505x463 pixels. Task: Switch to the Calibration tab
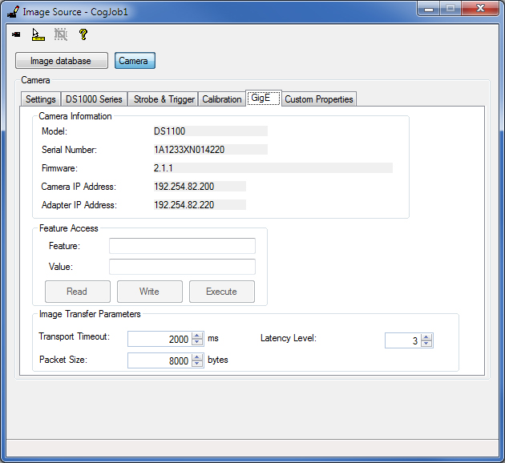pyautogui.click(x=222, y=99)
